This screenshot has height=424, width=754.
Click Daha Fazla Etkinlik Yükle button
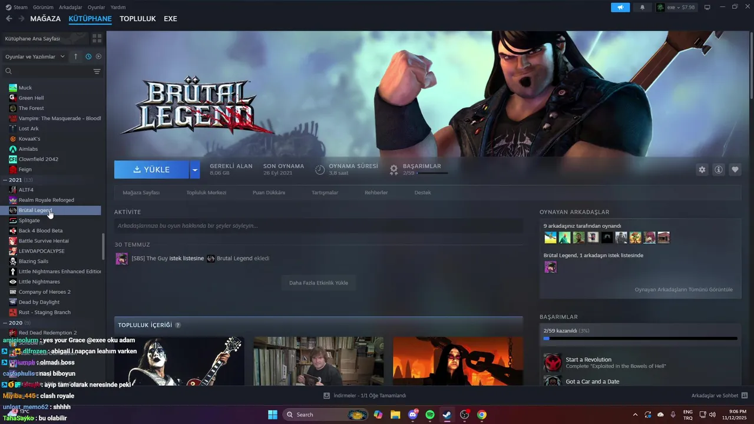(319, 283)
